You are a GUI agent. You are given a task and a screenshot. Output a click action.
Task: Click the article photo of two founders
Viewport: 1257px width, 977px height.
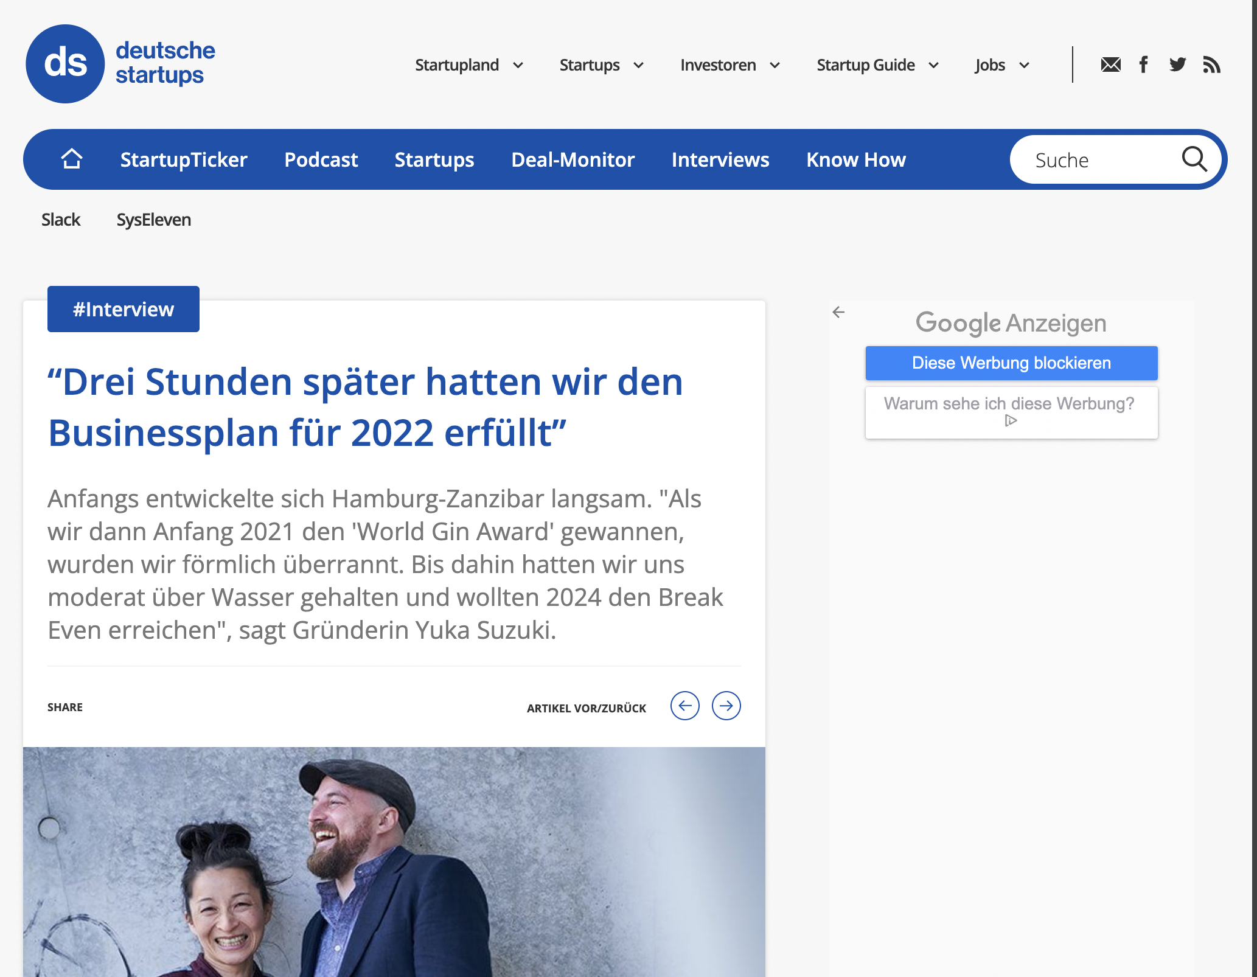[x=394, y=861]
